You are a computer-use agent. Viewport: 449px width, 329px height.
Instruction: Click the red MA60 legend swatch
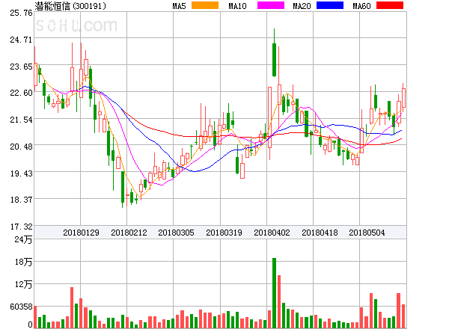(390, 5)
